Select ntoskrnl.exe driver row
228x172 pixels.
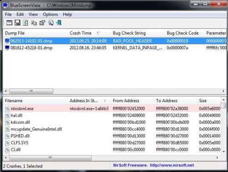point(112,109)
